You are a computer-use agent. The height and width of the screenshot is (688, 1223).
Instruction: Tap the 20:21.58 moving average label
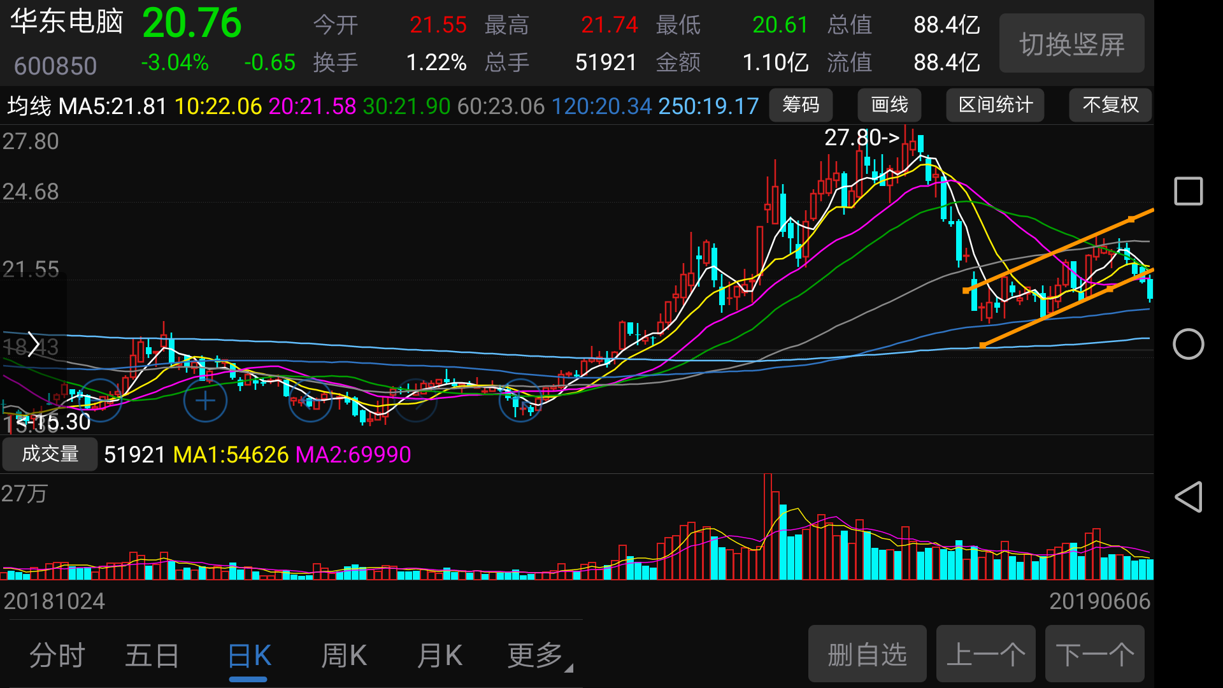click(312, 106)
